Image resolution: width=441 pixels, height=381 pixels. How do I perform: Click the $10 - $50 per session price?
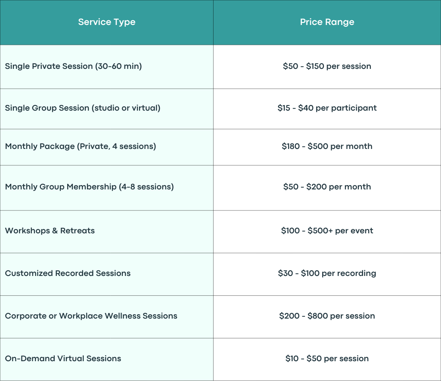327,359
